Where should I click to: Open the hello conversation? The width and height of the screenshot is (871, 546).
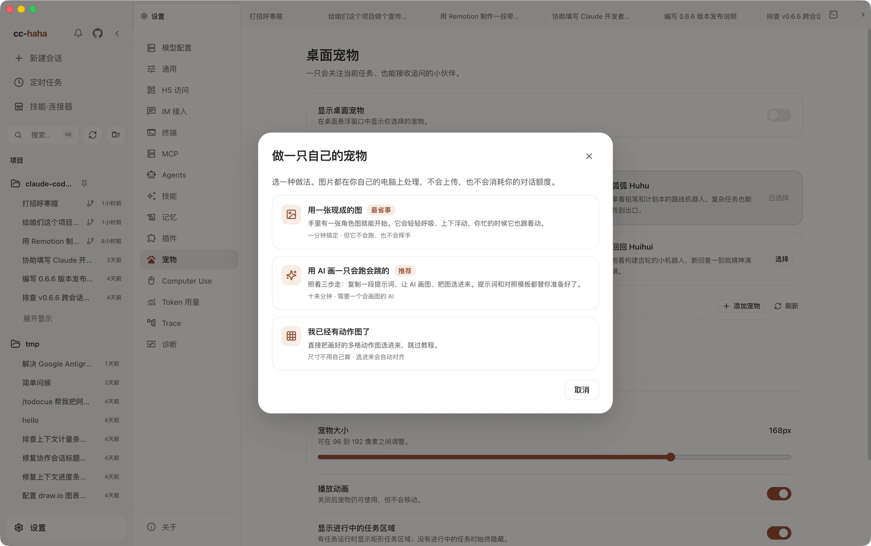click(x=66, y=420)
